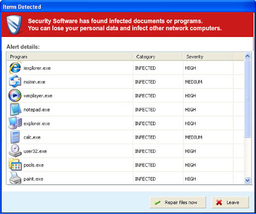Click the scrollbar up arrow
Viewport: 256px width, 214px height.
247,56
